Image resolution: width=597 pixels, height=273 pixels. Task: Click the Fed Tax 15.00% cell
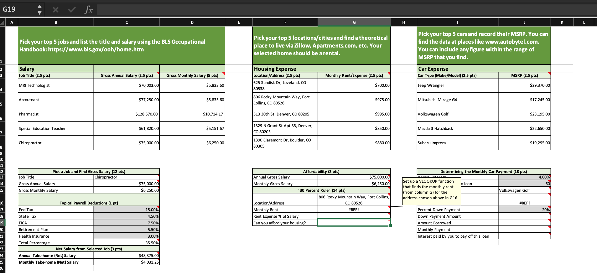(127, 210)
